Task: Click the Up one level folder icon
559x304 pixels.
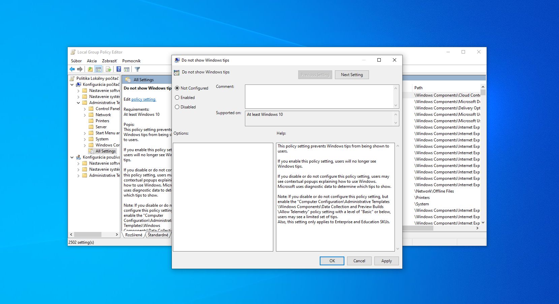Action: [x=90, y=69]
